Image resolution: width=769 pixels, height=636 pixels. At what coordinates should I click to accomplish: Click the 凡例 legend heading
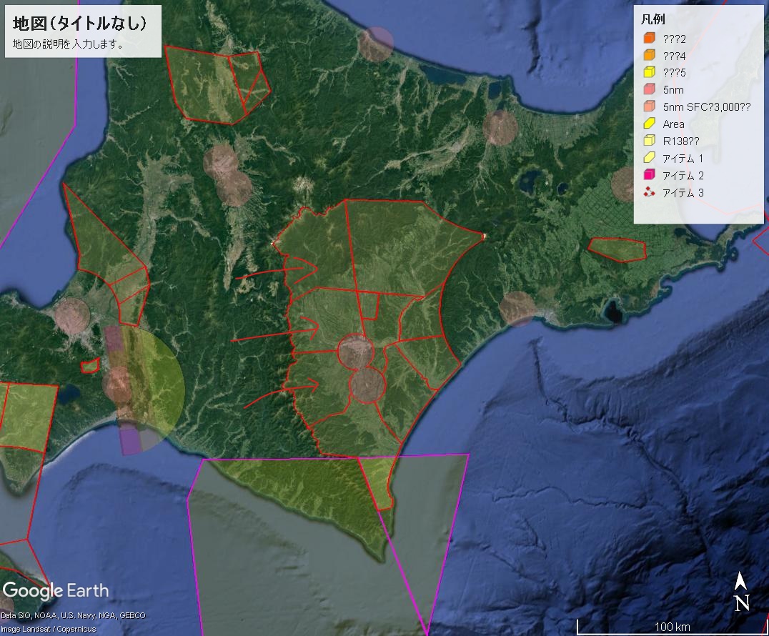coord(653,20)
